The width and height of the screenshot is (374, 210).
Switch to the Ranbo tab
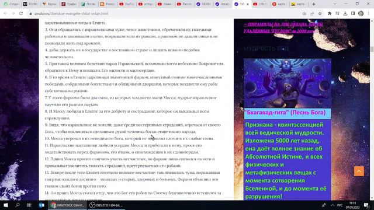(107, 4)
